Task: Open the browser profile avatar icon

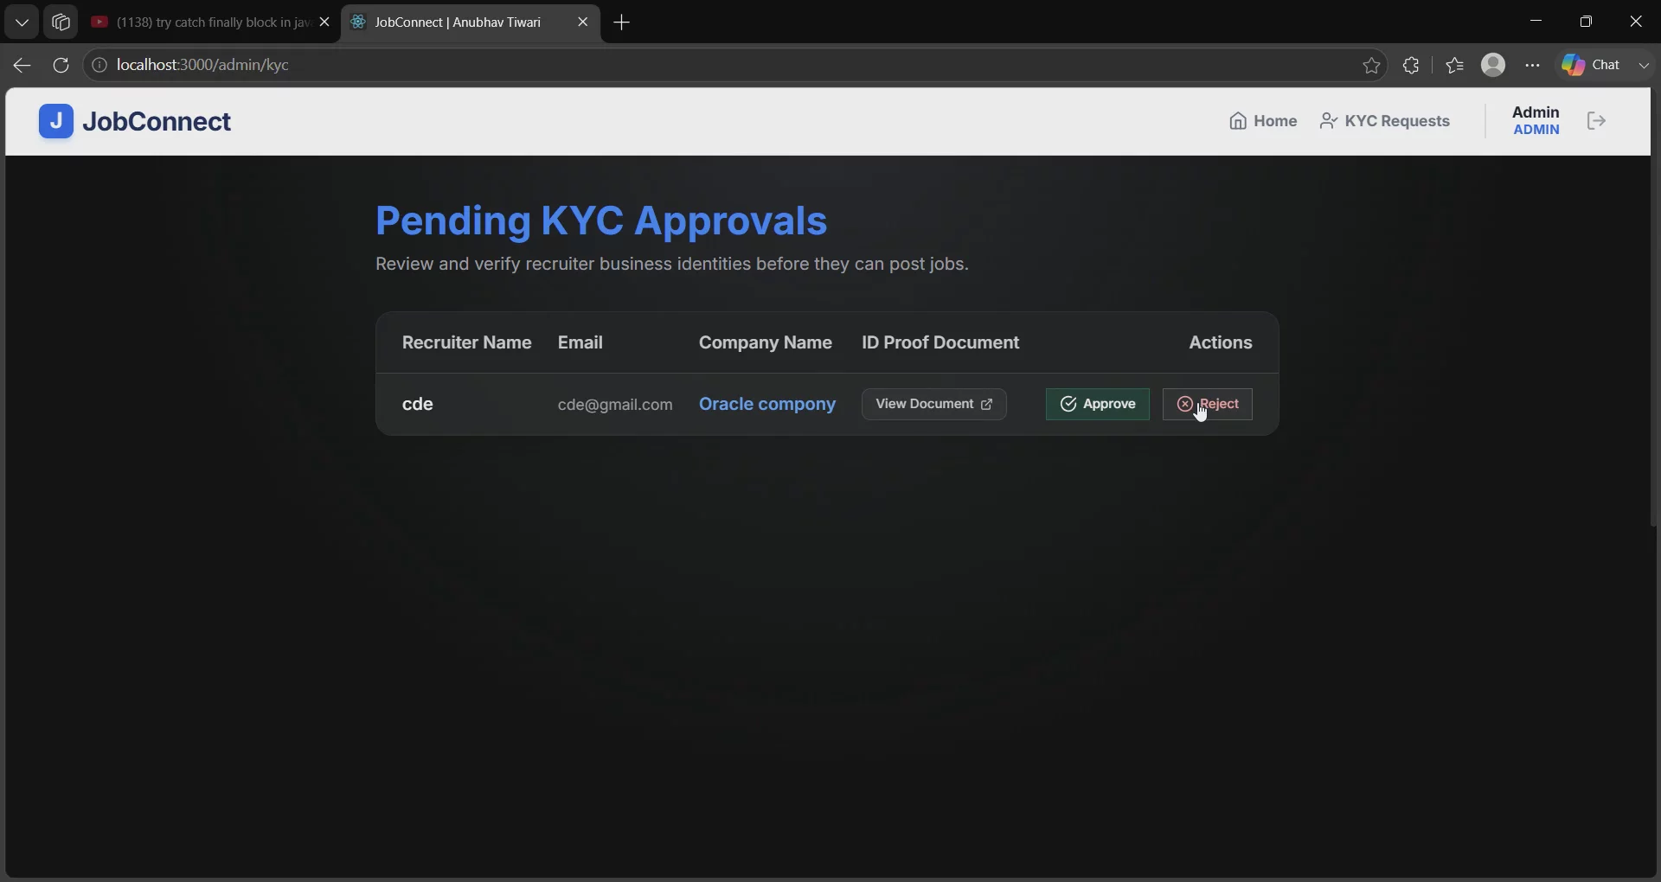Action: point(1493,65)
